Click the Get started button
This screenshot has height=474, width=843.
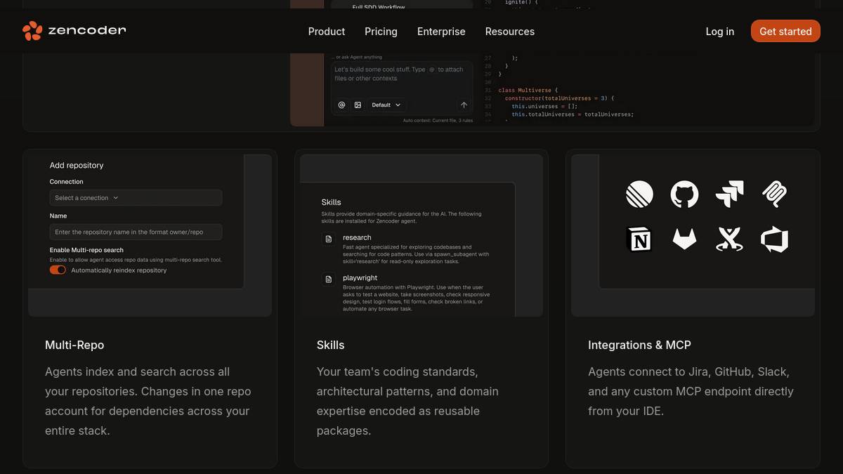coord(785,31)
